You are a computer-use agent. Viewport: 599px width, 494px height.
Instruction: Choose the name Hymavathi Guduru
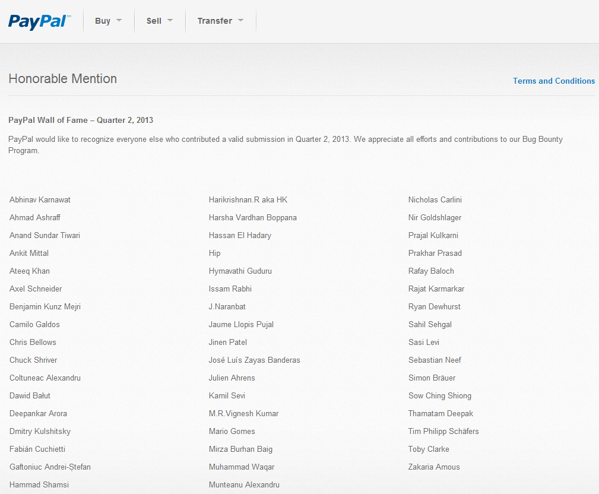pyautogui.click(x=240, y=271)
